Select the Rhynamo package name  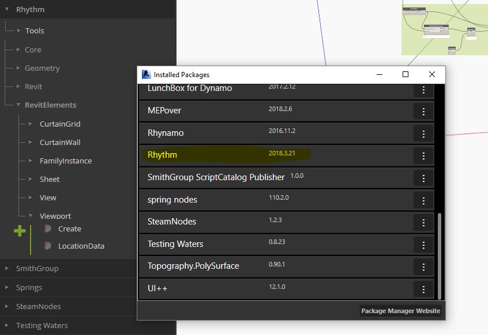(x=166, y=133)
